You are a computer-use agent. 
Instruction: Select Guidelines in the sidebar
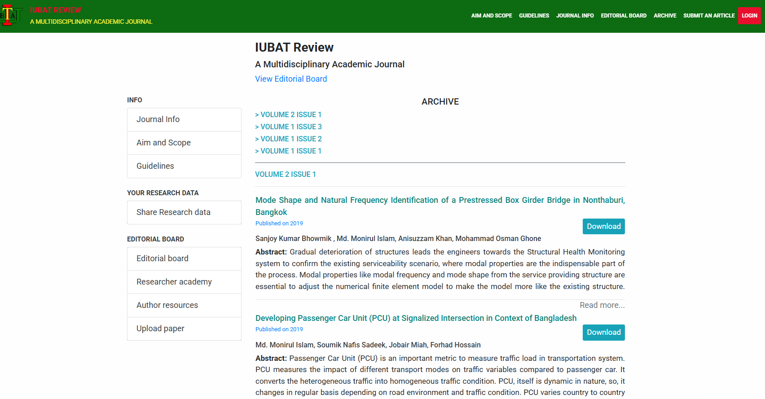[184, 166]
